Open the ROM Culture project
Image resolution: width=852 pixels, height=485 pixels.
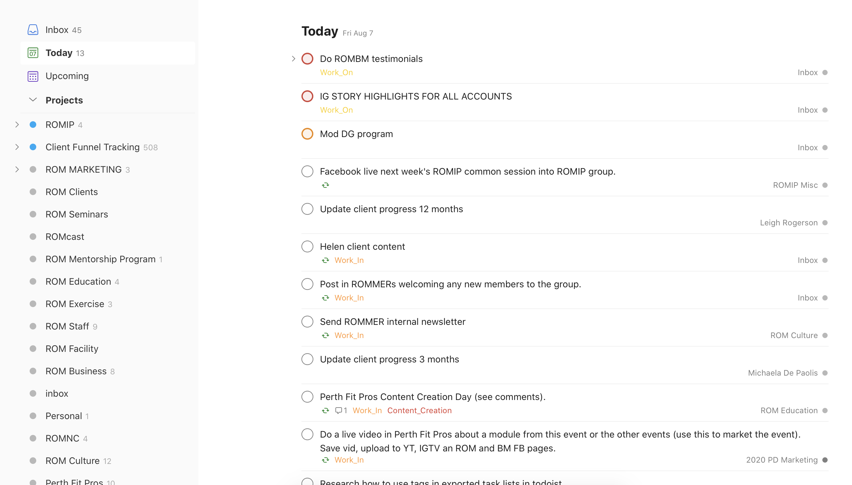(x=72, y=461)
